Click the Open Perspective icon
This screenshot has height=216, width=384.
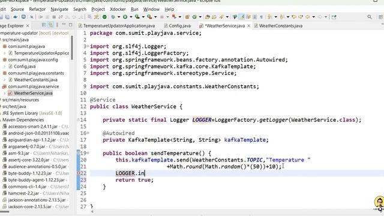(x=380, y=17)
